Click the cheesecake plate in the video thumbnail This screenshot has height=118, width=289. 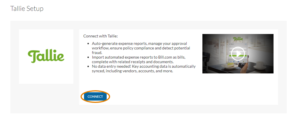click(x=230, y=66)
